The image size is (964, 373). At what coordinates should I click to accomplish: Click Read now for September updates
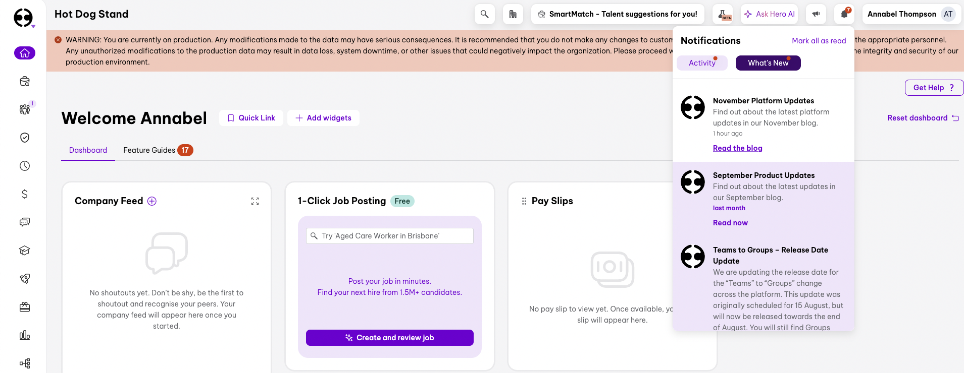pyautogui.click(x=730, y=223)
